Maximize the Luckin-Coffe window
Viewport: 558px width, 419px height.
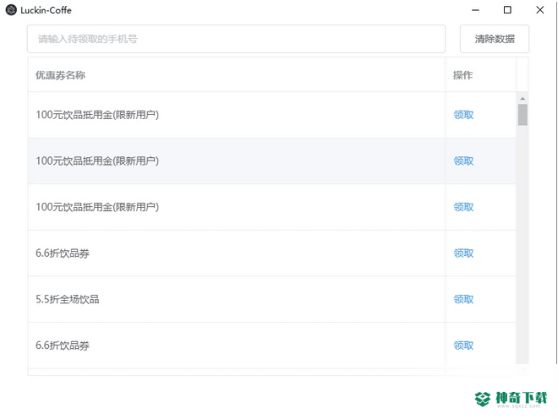[x=507, y=10]
